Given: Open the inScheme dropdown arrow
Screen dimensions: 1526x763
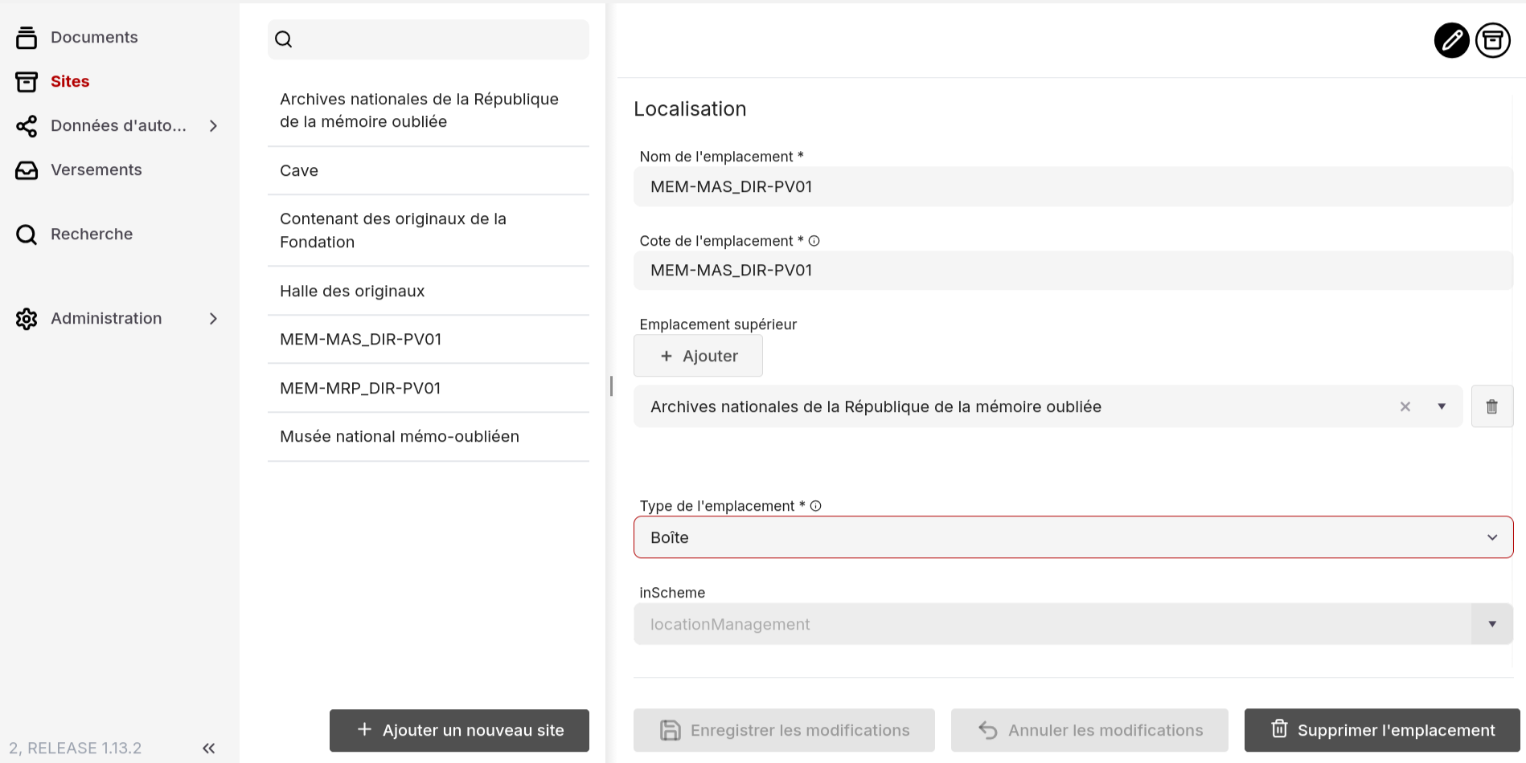Looking at the screenshot, I should pos(1492,624).
